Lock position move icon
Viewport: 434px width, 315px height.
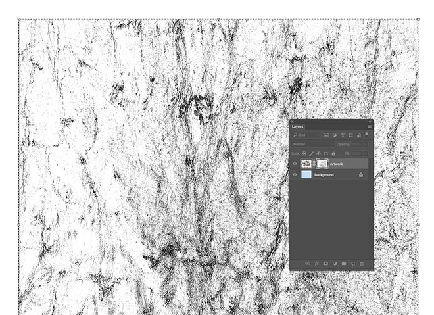(x=318, y=153)
